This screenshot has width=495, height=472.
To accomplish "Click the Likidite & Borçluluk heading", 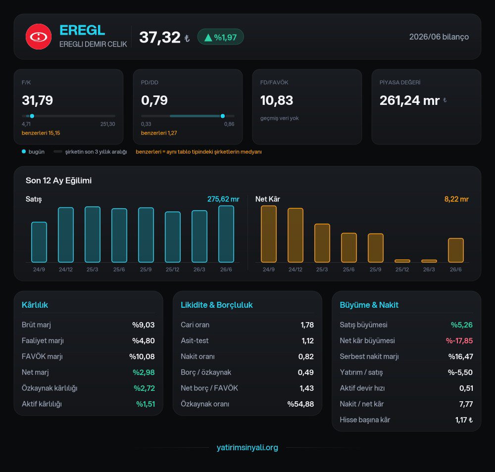I will [217, 305].
